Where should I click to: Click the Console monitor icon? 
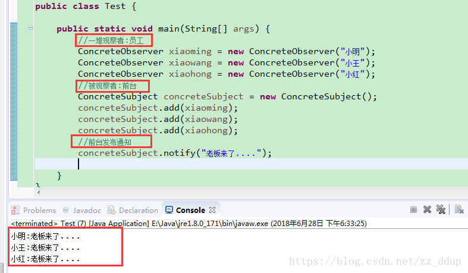pos(169,210)
